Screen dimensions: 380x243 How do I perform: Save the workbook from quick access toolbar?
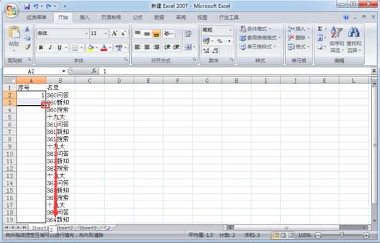pos(26,6)
